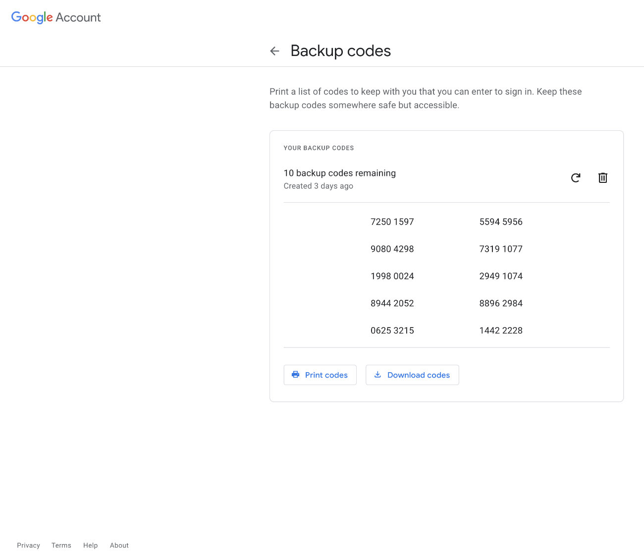The image size is (644, 559).
Task: Click the YOUR BACKUP CODES section label
Action: (319, 148)
